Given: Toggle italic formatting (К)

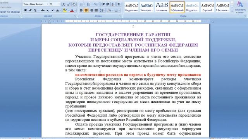Looking at the screenshot, I should 30,10.
